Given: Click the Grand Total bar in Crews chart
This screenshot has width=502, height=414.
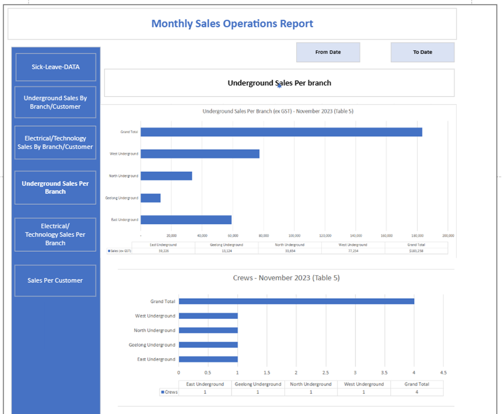Looking at the screenshot, I should [296, 301].
